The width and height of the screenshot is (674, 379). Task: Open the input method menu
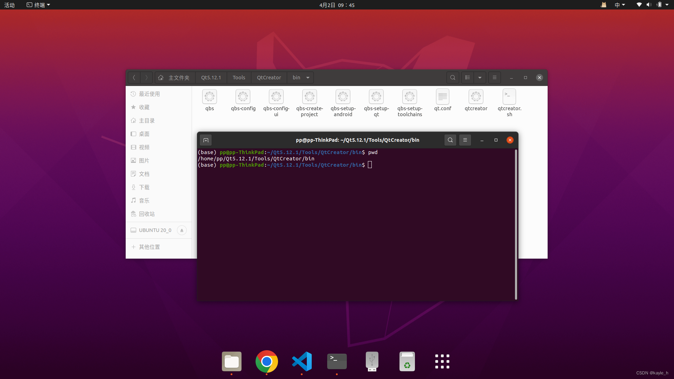tap(620, 5)
